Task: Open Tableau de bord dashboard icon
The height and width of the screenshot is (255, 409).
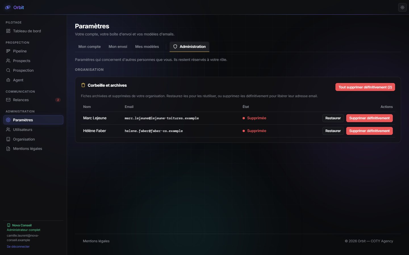Action: [8, 31]
